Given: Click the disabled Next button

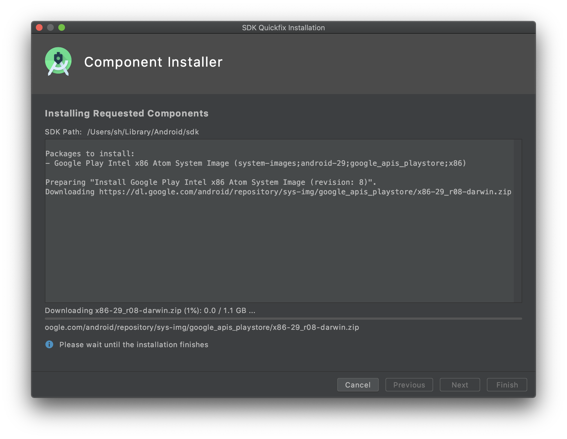Looking at the screenshot, I should point(460,385).
